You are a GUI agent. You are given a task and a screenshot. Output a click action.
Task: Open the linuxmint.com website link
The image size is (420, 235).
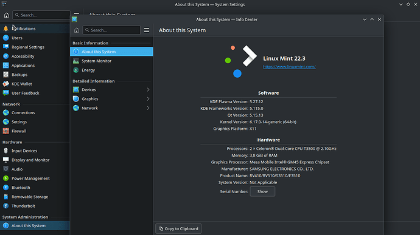click(289, 67)
